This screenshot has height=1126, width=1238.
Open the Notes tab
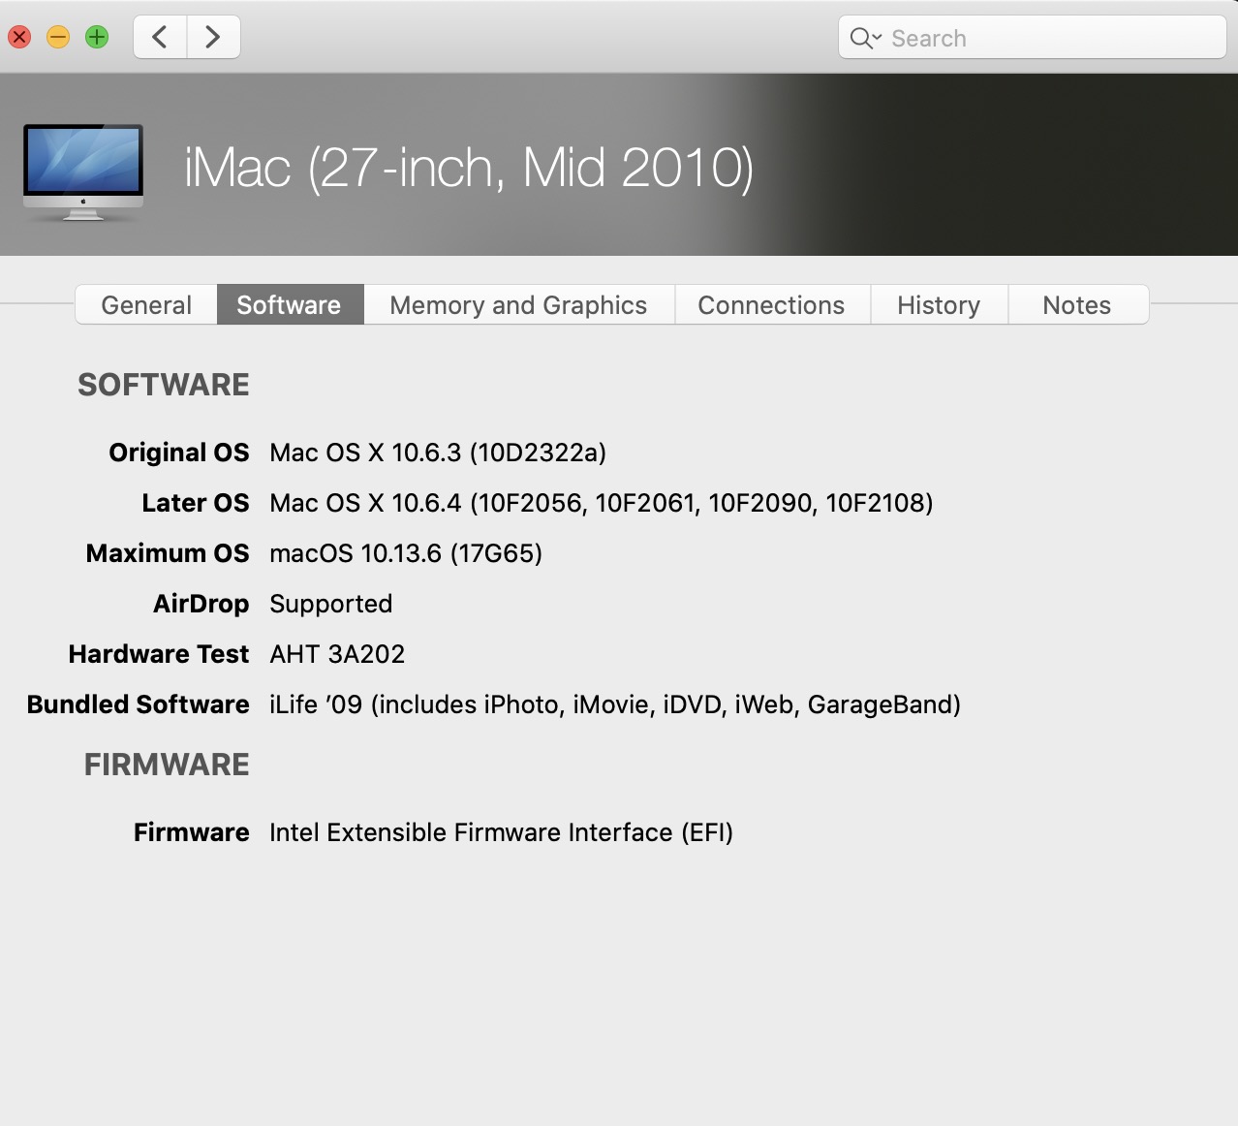pos(1077,305)
